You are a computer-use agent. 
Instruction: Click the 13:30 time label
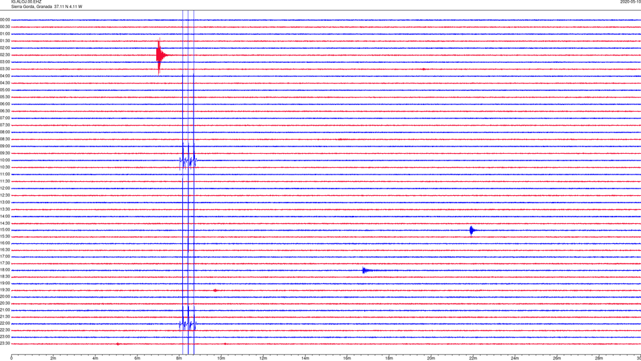5,209
